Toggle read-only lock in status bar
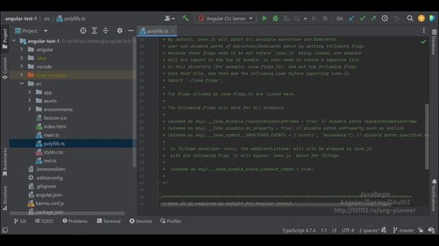Viewport: 439px width, 246px height. [420, 230]
